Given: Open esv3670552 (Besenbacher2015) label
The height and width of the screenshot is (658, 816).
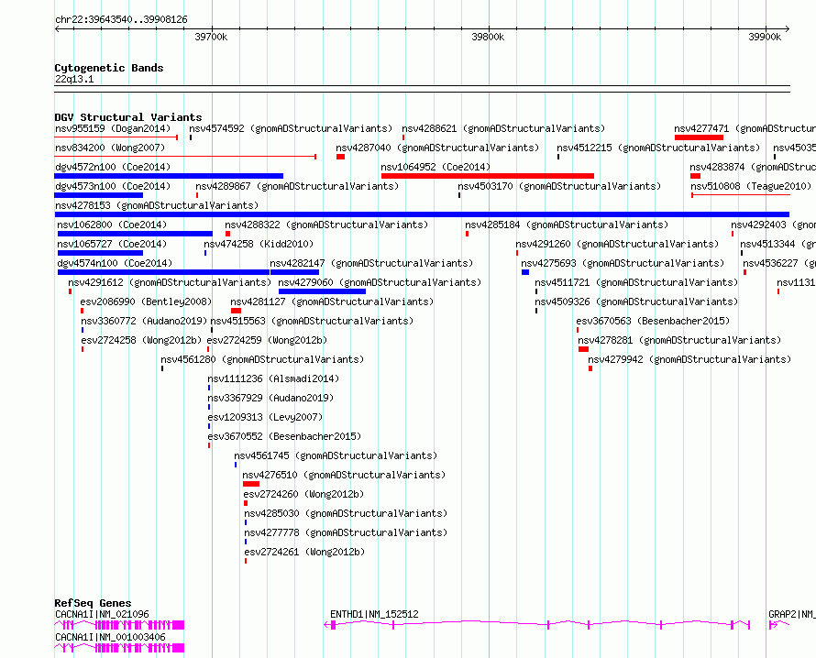Looking at the screenshot, I should (284, 436).
